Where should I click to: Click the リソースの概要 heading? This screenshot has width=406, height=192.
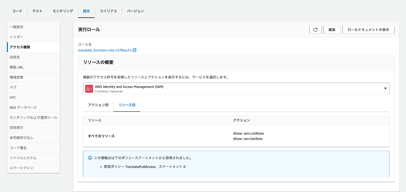pyautogui.click(x=98, y=62)
